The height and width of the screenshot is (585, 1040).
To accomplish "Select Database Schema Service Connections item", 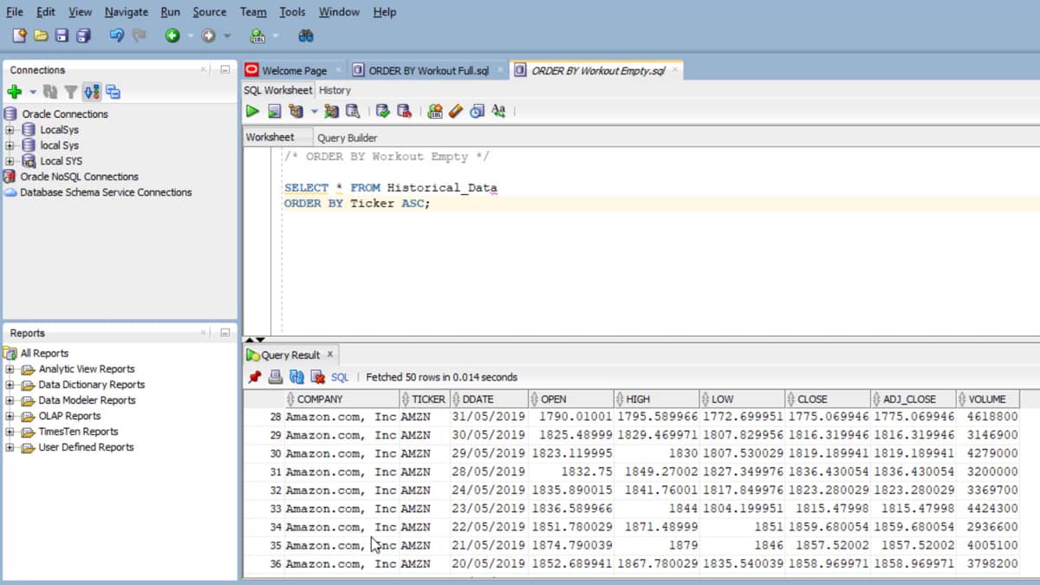I will (x=106, y=192).
